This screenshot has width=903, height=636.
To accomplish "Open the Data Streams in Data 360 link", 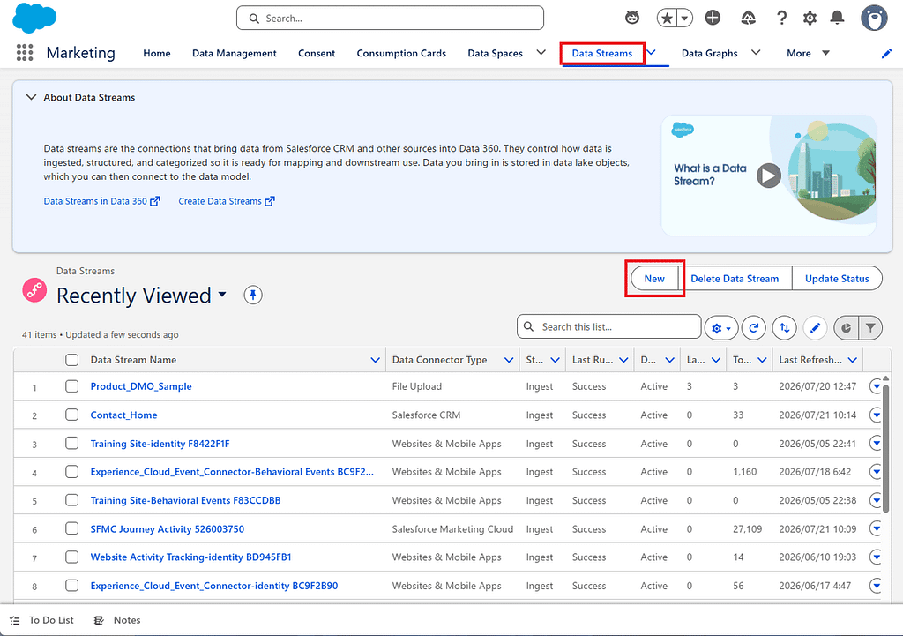I will click(102, 201).
